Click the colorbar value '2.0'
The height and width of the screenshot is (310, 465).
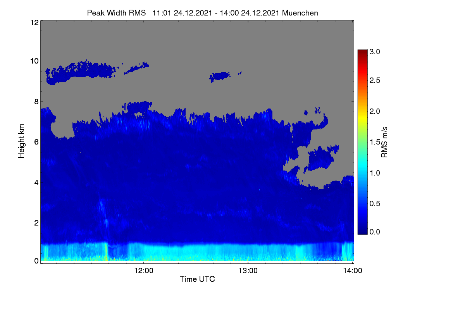pos(375,111)
